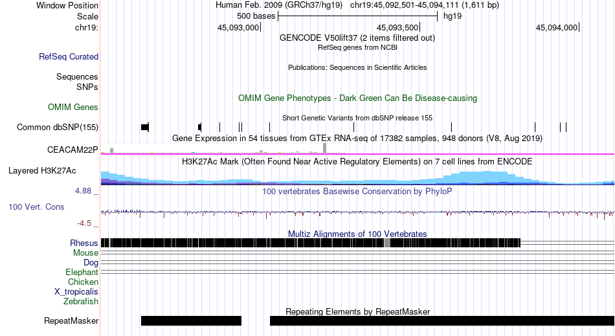This screenshot has height=336, width=615.
Task: Click the SNPs track label
Action: [87, 87]
